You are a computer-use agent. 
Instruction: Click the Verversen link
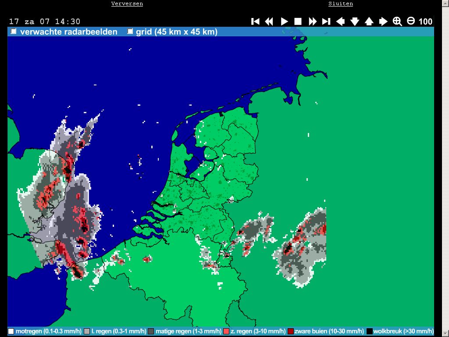click(x=127, y=4)
